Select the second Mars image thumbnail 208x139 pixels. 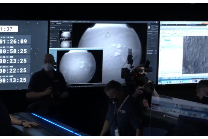65,44
